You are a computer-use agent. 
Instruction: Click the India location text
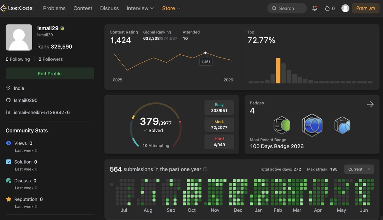coord(19,88)
